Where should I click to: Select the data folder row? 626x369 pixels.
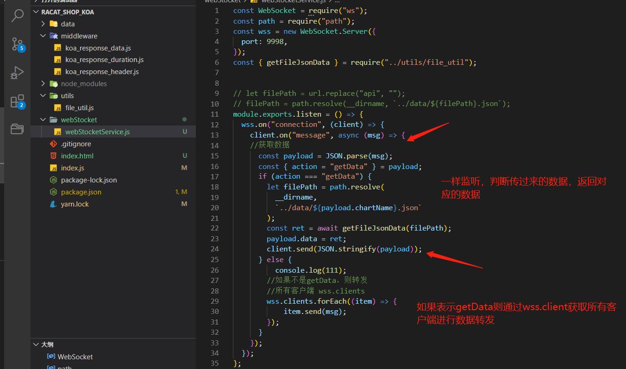pyautogui.click(x=113, y=24)
